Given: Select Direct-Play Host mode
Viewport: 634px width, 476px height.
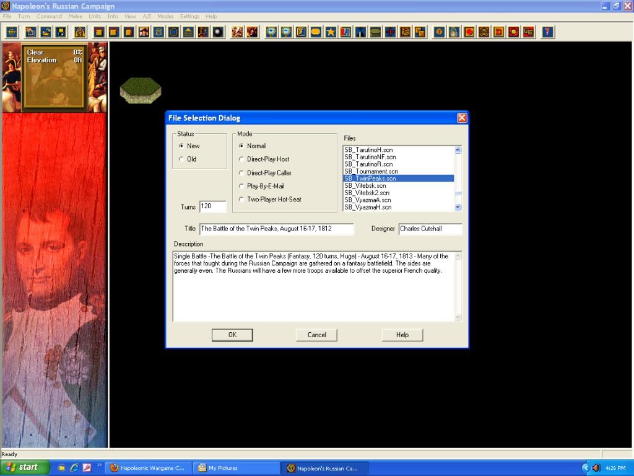Looking at the screenshot, I should (241, 159).
